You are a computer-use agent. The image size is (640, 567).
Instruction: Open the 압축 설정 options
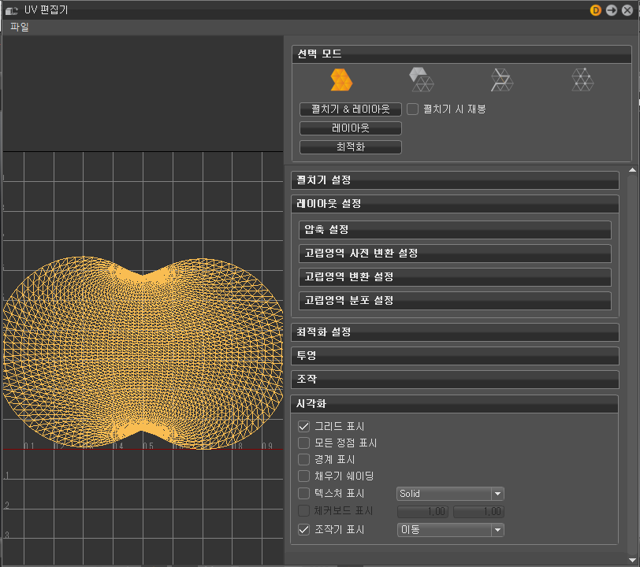(x=455, y=230)
